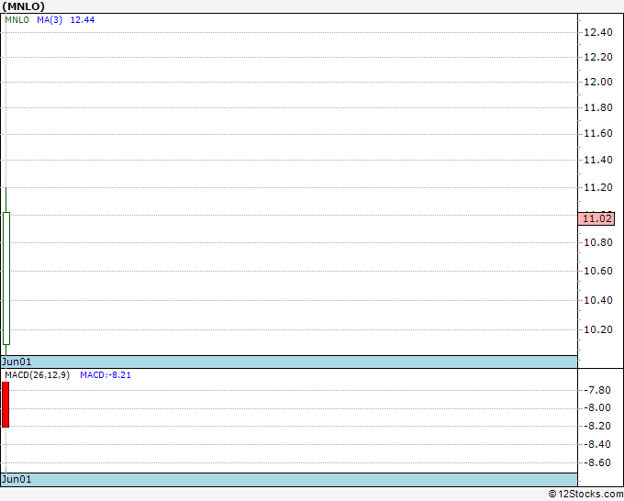Click the 10.60 price axis label
This screenshot has width=624, height=501.
tap(598, 271)
